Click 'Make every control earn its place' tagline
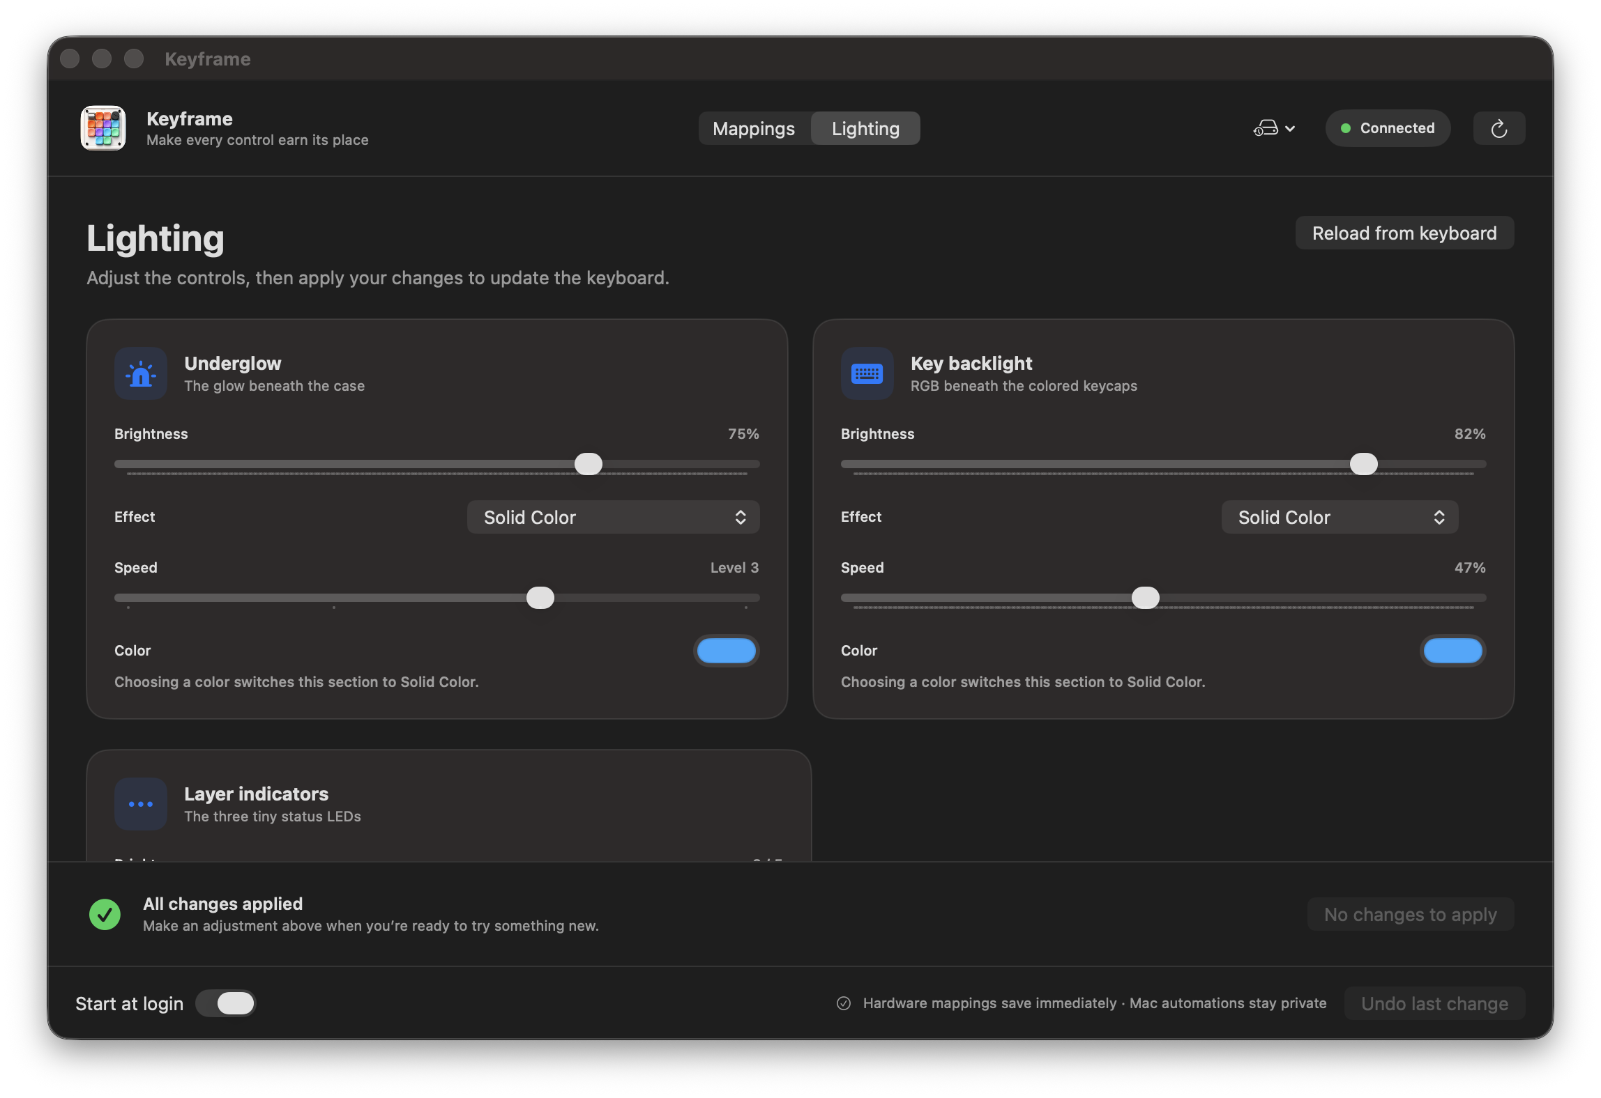 coord(257,140)
